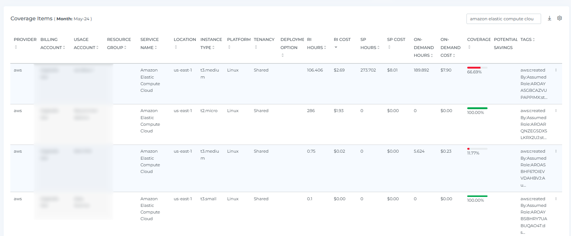Image resolution: width=571 pixels, height=236 pixels.
Task: Click the sort arrows beside Tags header
Action: tap(534, 39)
